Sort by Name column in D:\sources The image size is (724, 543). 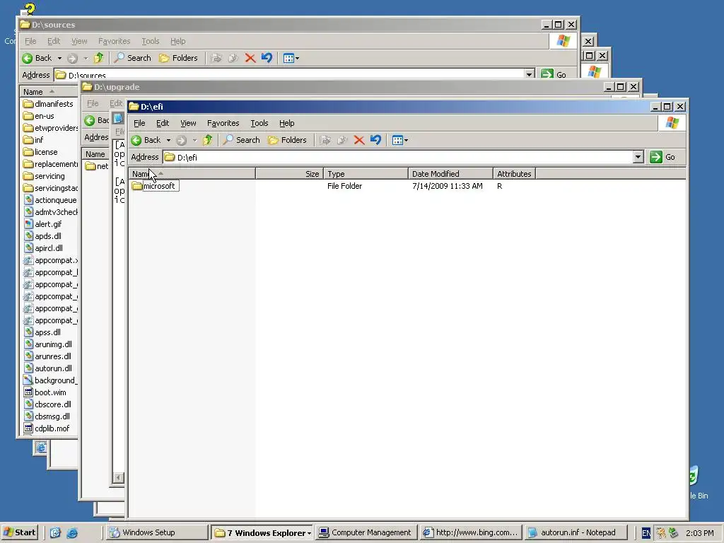49,91
